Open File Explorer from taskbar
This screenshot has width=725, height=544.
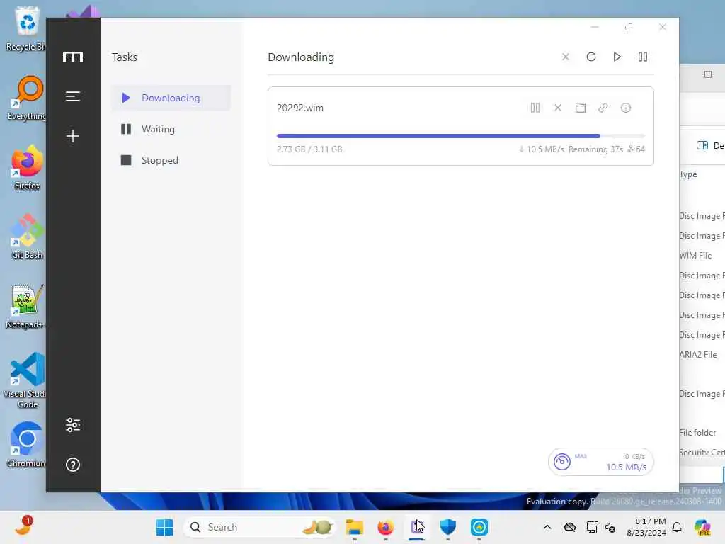(355, 527)
